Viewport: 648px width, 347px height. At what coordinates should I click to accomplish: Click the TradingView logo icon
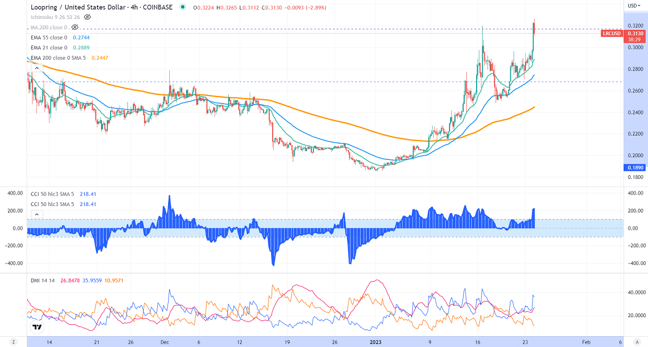pos(37,327)
